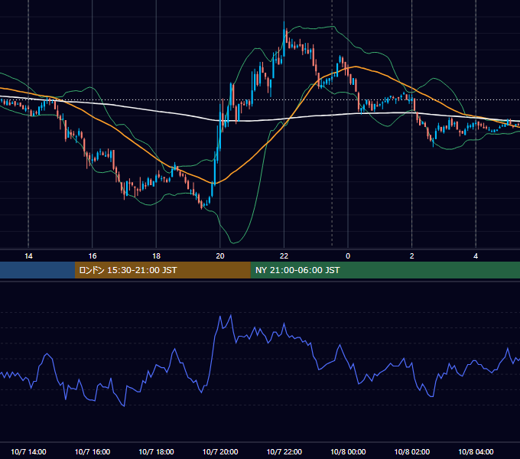Click the 18 hour axis label
Viewport: 520px width, 459px height.
156,256
